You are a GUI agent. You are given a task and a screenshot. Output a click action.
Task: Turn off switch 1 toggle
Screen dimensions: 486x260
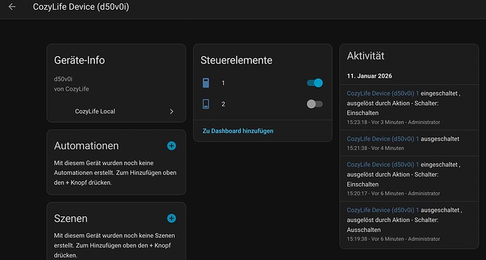pos(315,83)
